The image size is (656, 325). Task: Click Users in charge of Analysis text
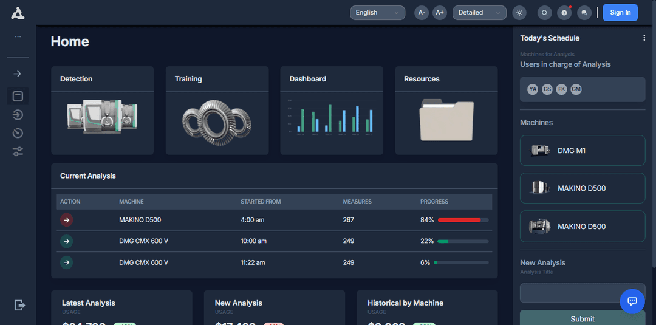[565, 64]
